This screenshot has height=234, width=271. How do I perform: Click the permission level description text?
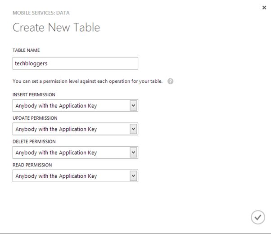coord(88,81)
